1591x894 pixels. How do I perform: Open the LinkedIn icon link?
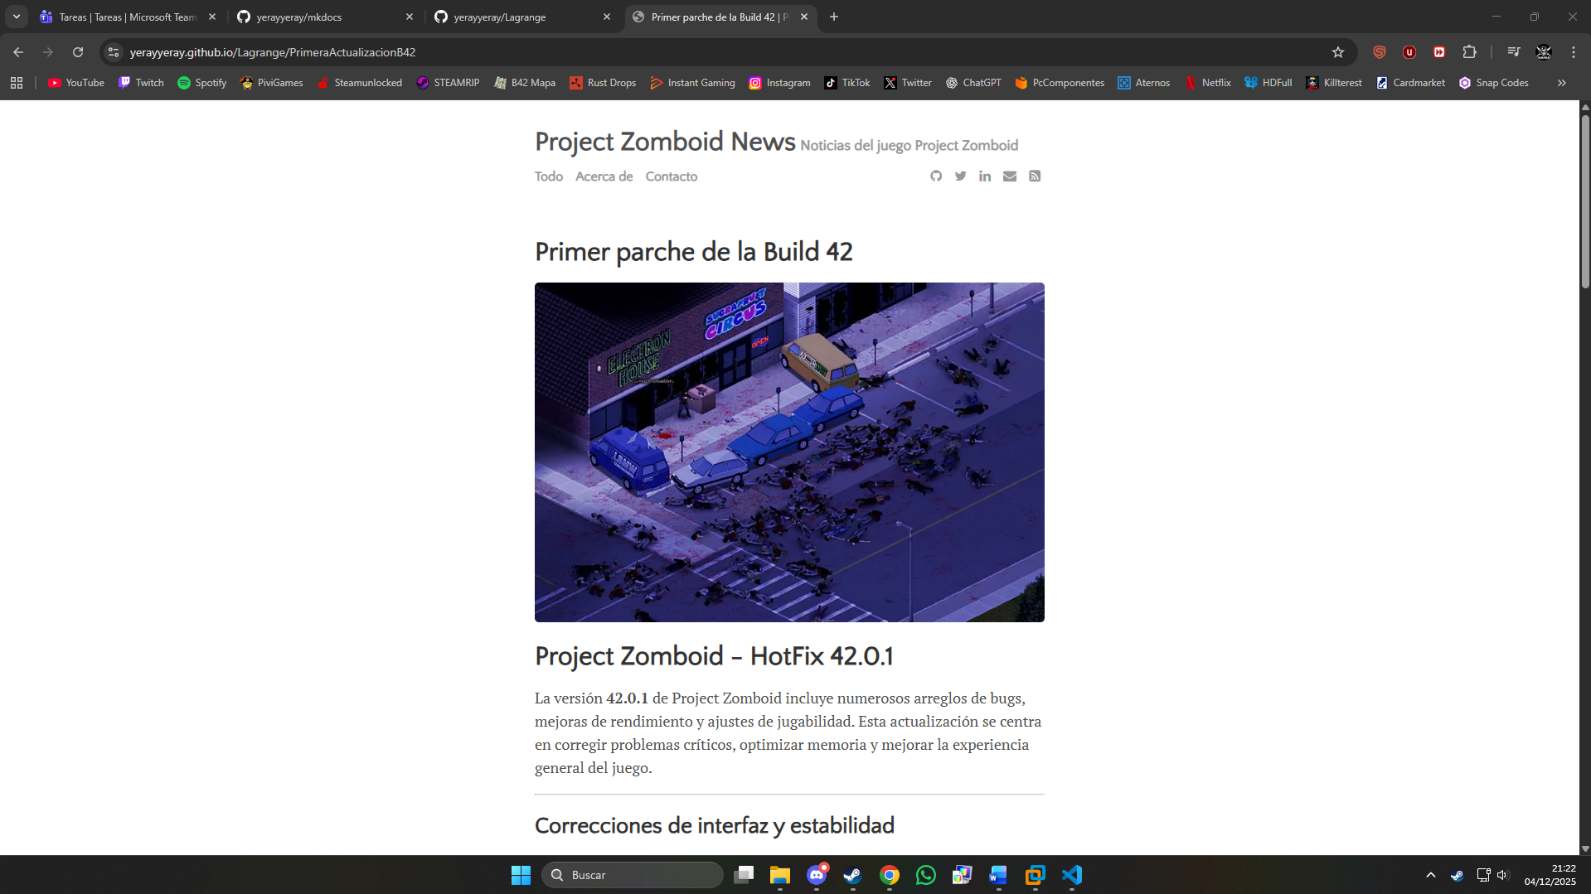point(985,176)
